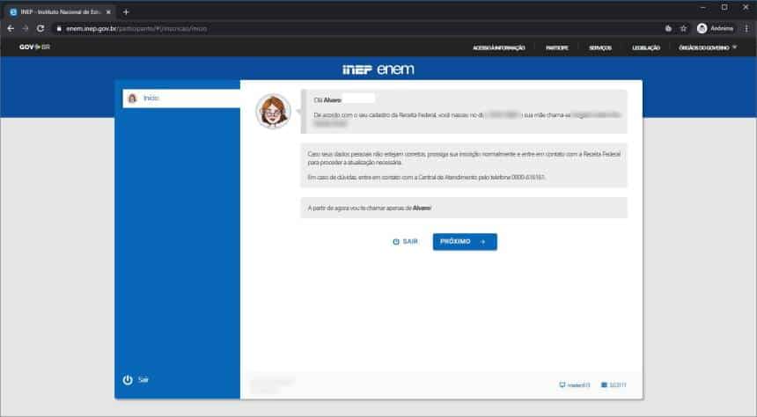Click the address bar URL

coord(136,29)
